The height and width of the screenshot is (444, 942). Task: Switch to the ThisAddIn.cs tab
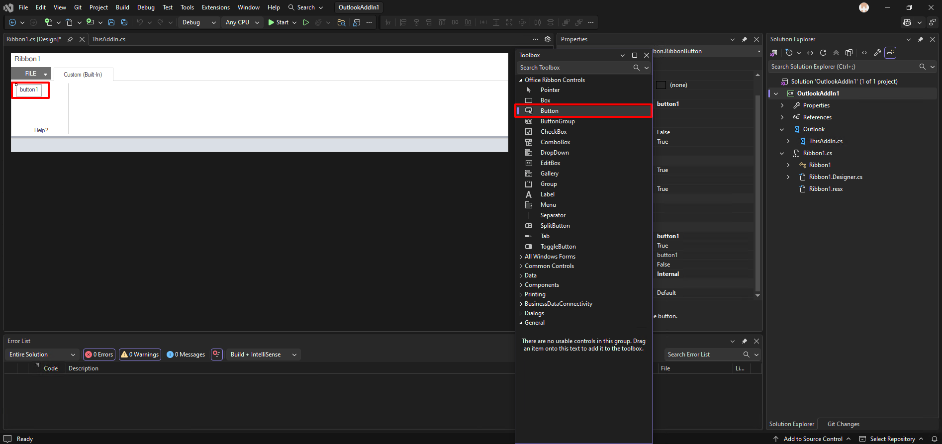tap(108, 39)
